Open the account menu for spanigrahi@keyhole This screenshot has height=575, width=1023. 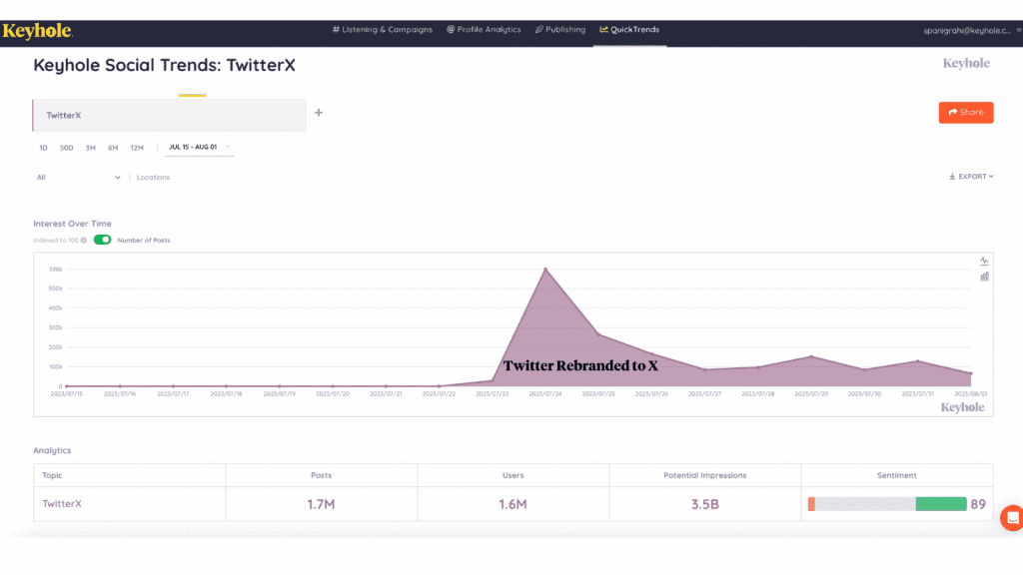(x=972, y=31)
